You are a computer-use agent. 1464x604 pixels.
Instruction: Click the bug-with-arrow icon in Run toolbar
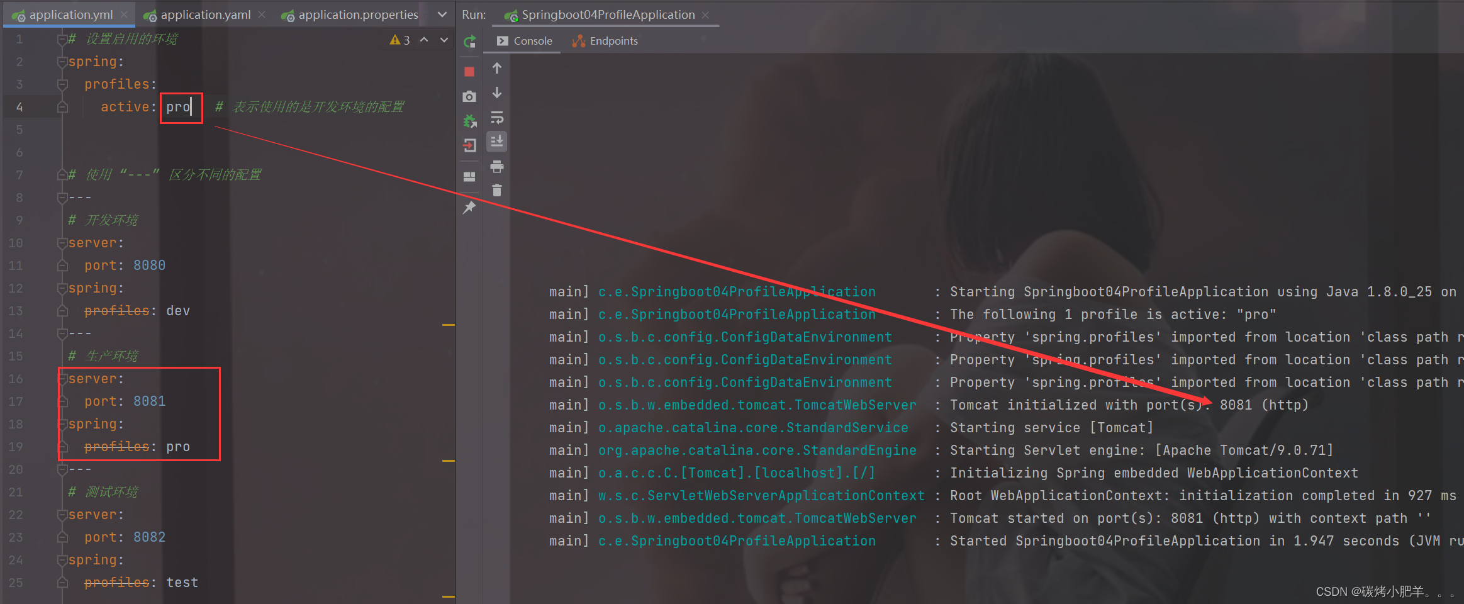point(469,121)
